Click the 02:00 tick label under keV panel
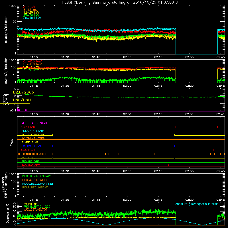This screenshot has width=228, height=228. coord(127,57)
